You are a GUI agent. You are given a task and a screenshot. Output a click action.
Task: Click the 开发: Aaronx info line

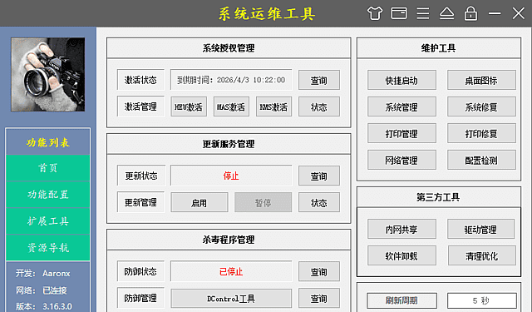tap(43, 273)
